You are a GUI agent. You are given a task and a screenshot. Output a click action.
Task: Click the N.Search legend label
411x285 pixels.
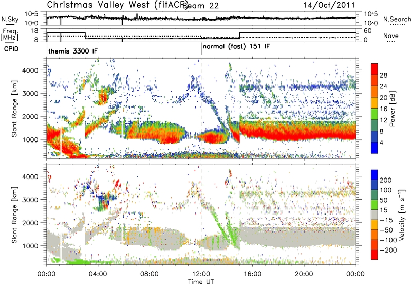pos(397,19)
